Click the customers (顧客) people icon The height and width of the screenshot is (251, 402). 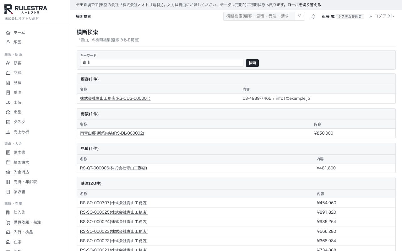pos(8,63)
